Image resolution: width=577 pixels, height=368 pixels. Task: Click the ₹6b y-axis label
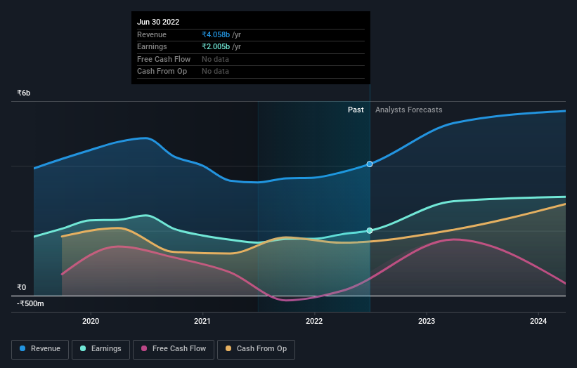(24, 93)
